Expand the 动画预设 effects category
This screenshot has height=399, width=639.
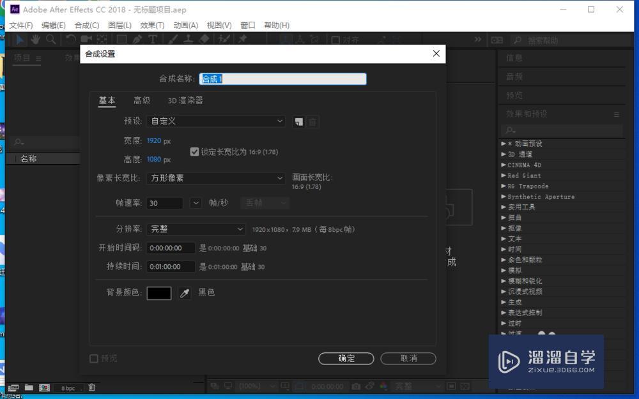pos(504,144)
